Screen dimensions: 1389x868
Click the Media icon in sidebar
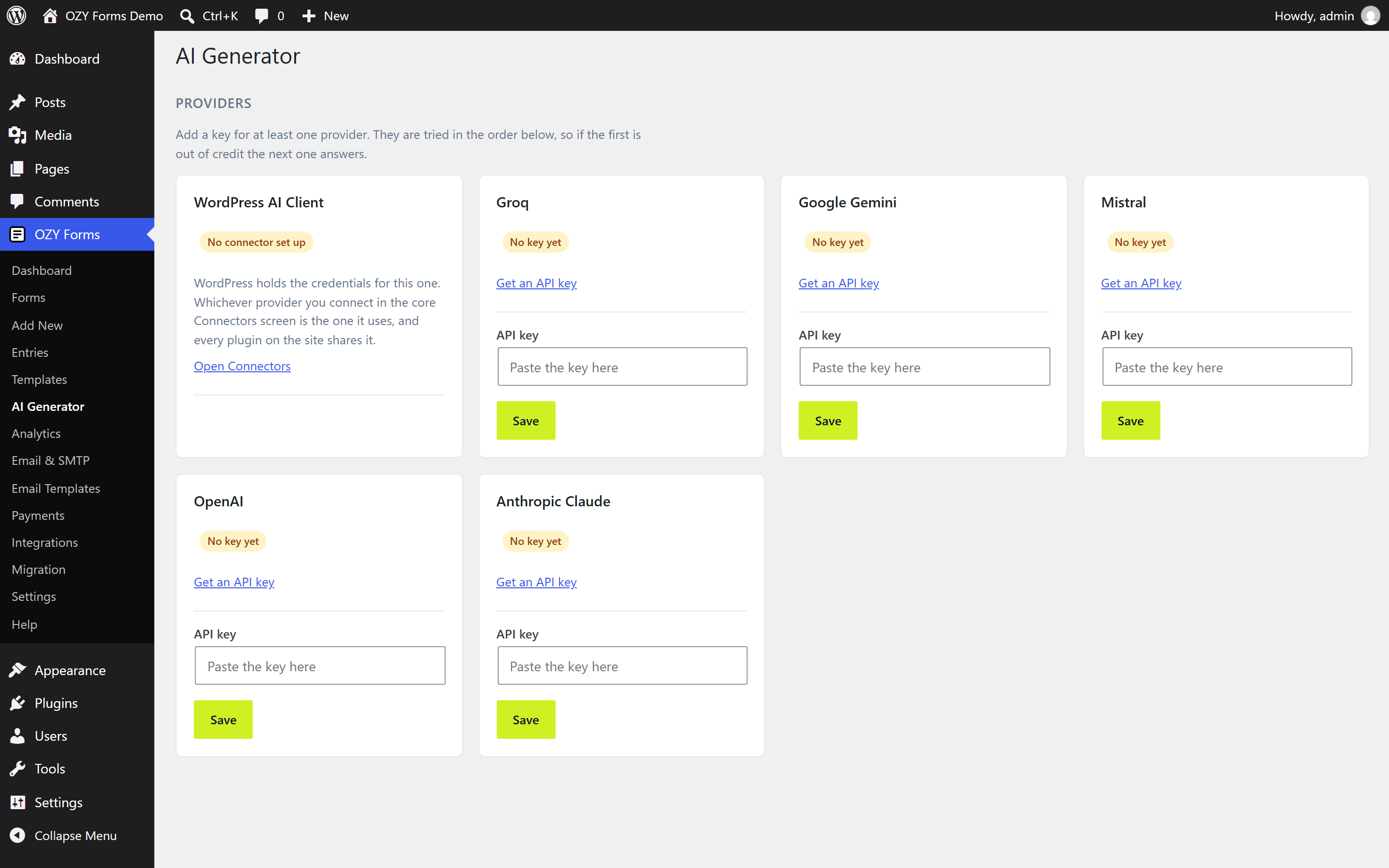[17, 135]
